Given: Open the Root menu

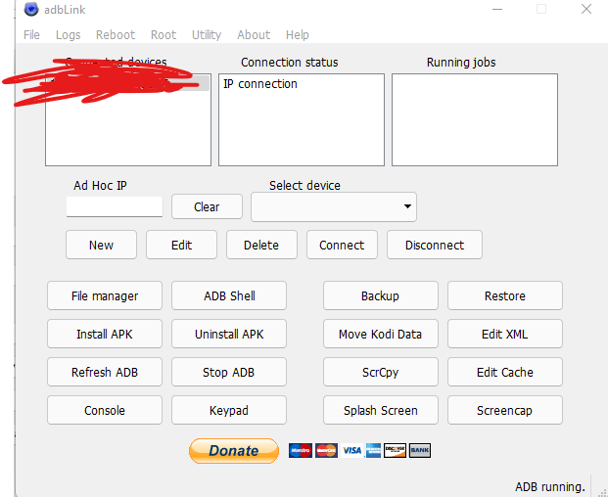Looking at the screenshot, I should pyautogui.click(x=164, y=35).
